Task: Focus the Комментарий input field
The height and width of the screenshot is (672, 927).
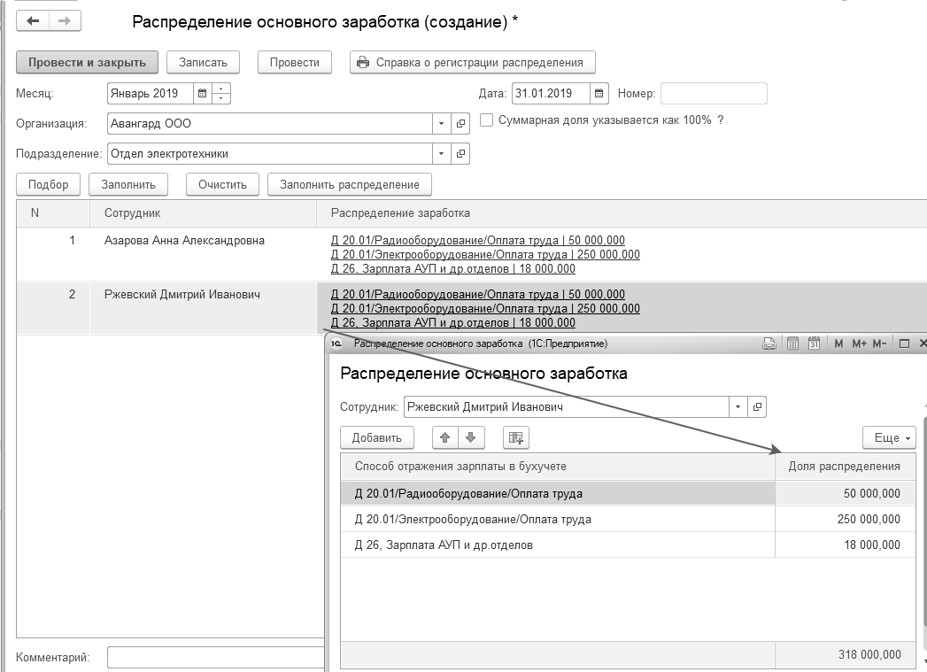Action: coord(216,657)
